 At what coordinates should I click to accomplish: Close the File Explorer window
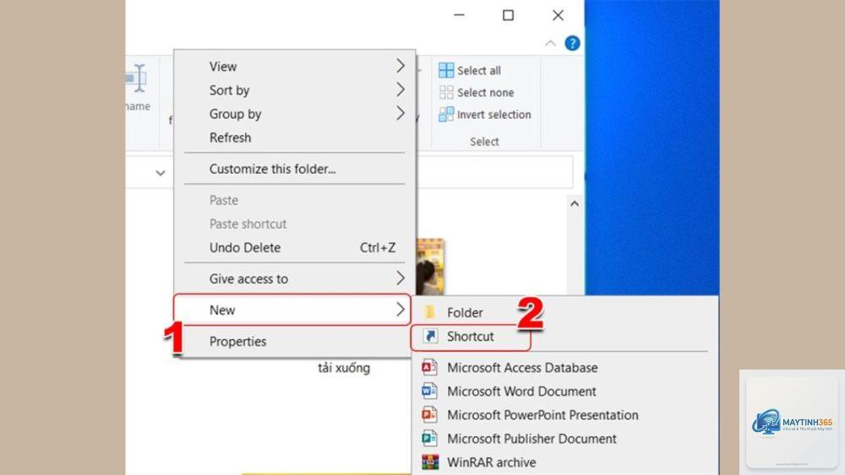[x=558, y=15]
